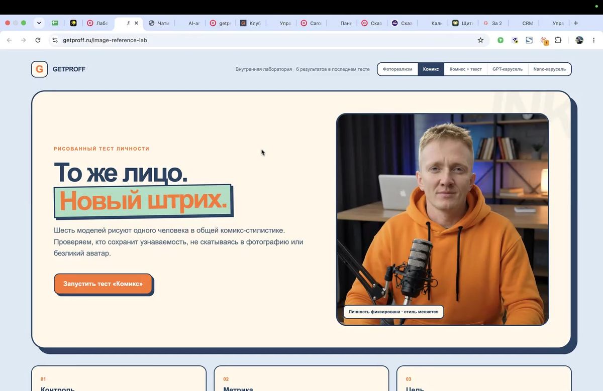Open site information icon in address bar
The height and width of the screenshot is (391, 603).
[55, 40]
